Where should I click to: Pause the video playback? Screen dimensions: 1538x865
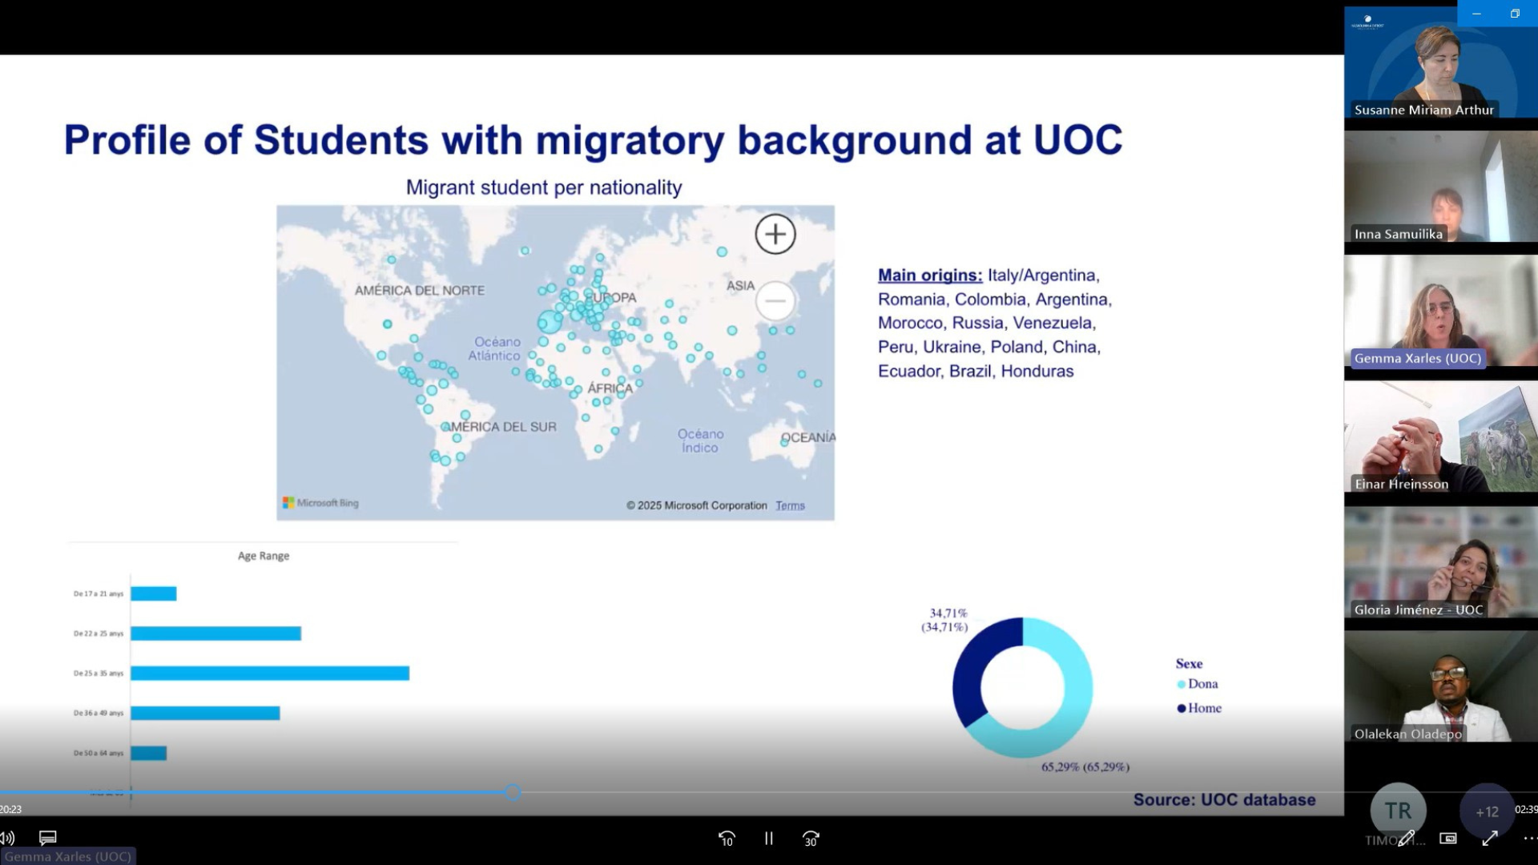[768, 839]
